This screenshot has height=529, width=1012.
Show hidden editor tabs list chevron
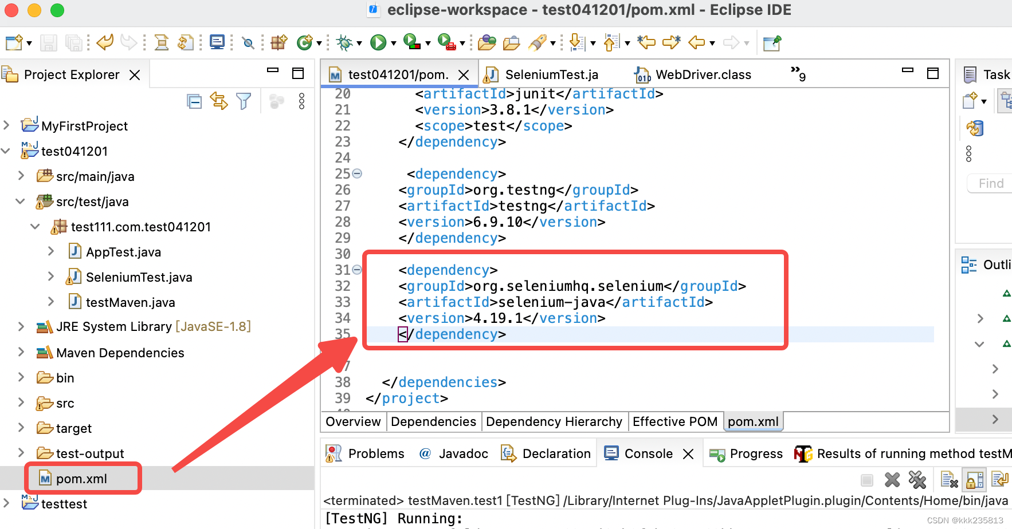click(x=798, y=73)
